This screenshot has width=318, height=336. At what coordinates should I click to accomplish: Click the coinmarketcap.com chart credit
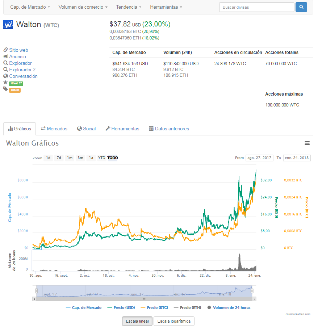coord(298,314)
